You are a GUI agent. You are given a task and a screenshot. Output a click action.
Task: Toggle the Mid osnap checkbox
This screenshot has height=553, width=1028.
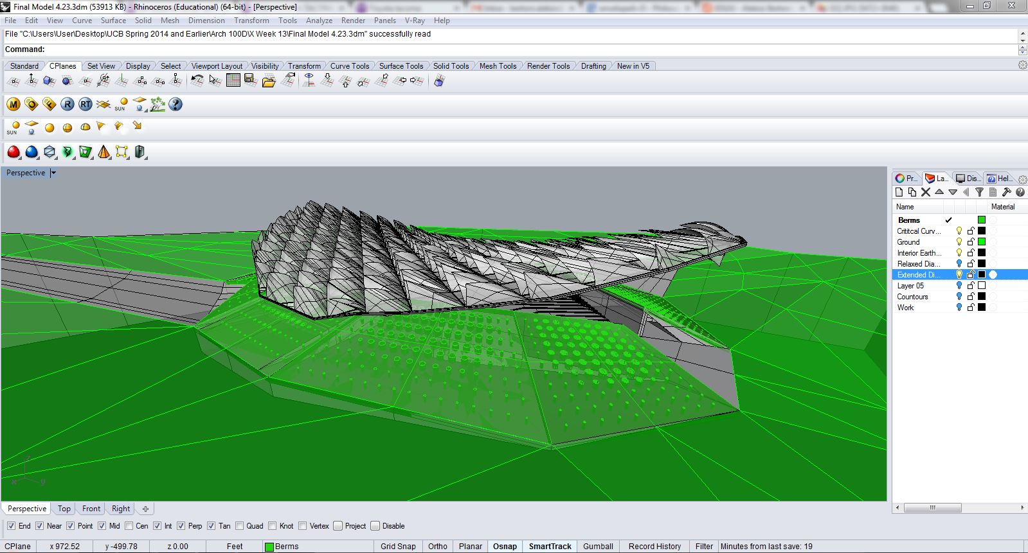[102, 526]
